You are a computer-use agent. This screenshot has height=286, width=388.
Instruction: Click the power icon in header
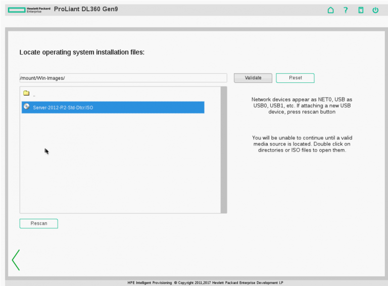pos(375,10)
